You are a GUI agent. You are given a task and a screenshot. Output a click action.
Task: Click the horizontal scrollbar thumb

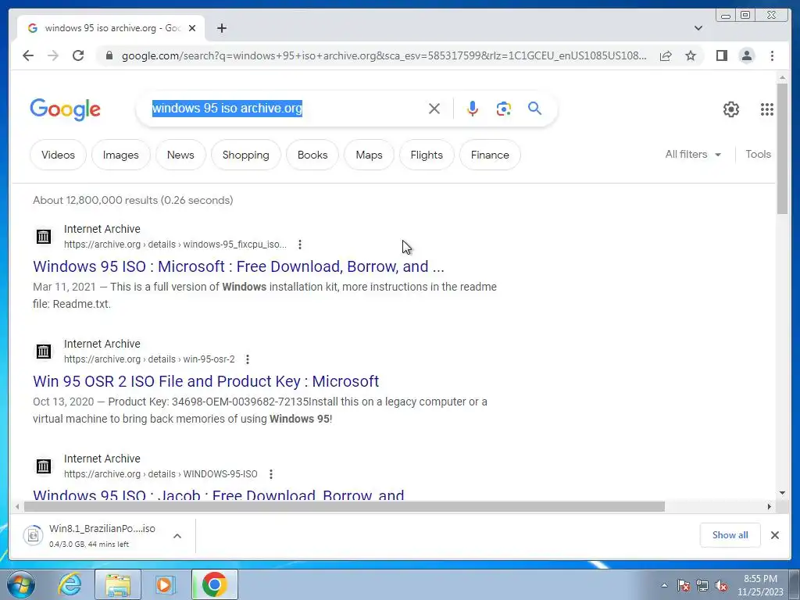pyautogui.click(x=345, y=506)
